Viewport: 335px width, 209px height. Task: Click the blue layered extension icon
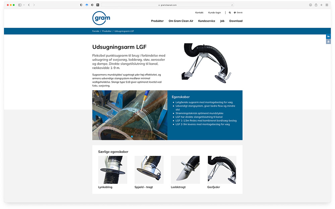point(87,5)
